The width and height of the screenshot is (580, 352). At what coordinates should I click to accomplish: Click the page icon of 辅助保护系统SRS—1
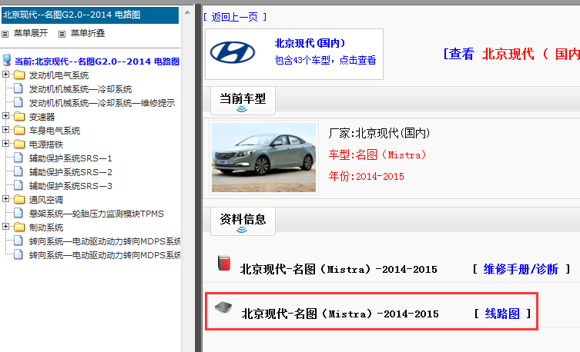click(18, 158)
